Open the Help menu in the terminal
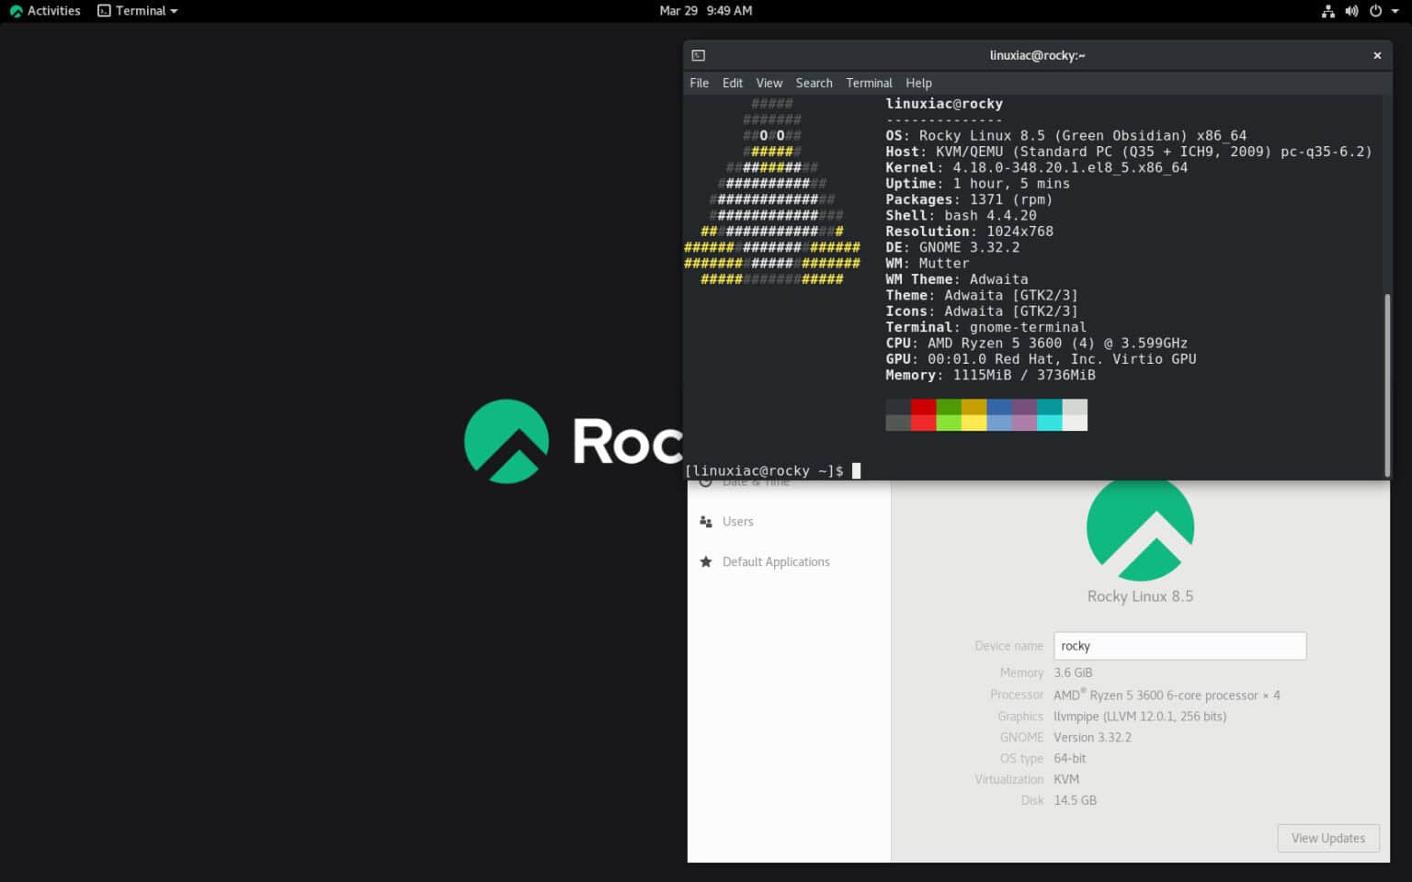The image size is (1412, 882). 918,83
